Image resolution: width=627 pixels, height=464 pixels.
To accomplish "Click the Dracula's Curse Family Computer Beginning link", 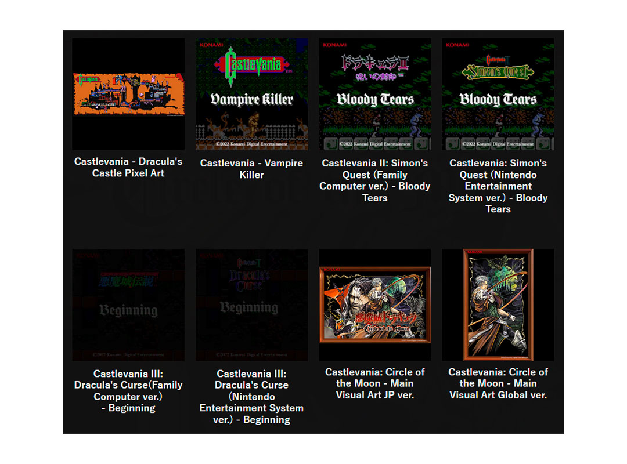I will 128,390.
